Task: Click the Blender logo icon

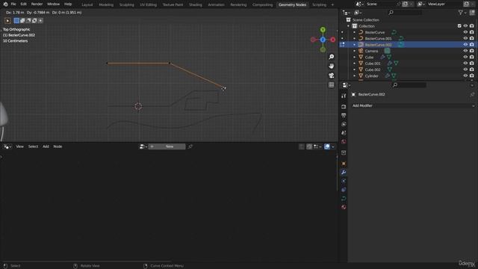Action: click(x=5, y=4)
